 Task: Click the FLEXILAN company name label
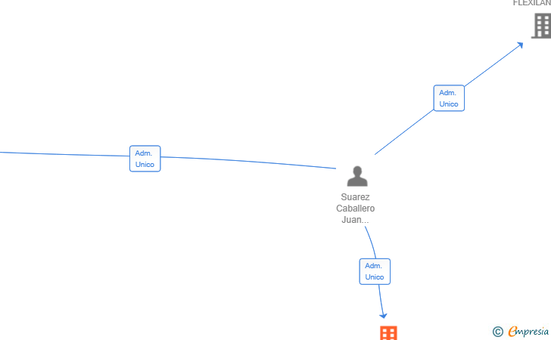point(531,3)
